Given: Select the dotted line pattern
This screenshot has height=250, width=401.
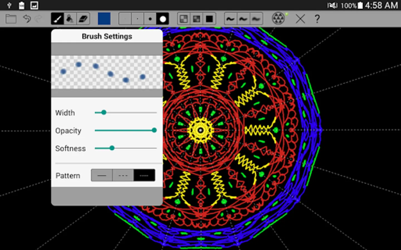Looking at the screenshot, I should 144,175.
